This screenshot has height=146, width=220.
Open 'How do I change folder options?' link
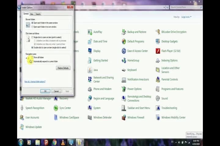tap(35, 82)
